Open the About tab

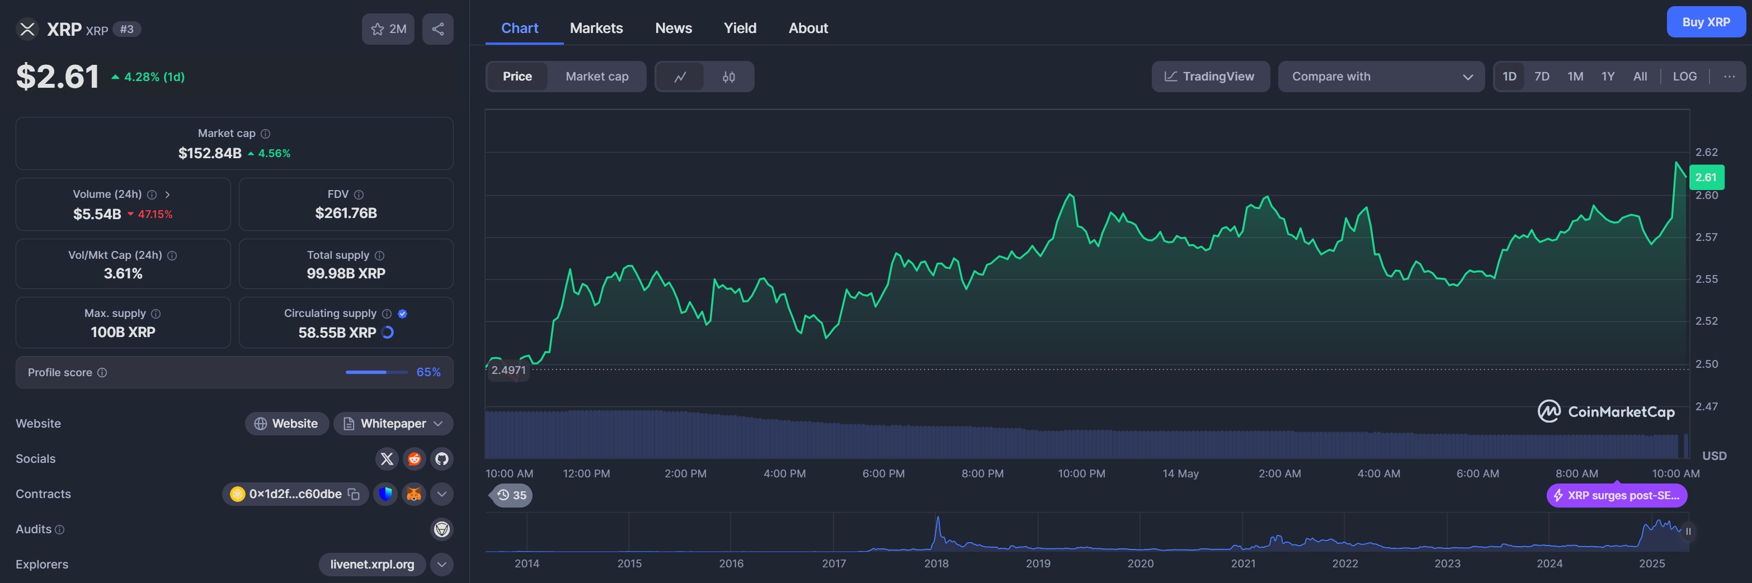pos(808,28)
